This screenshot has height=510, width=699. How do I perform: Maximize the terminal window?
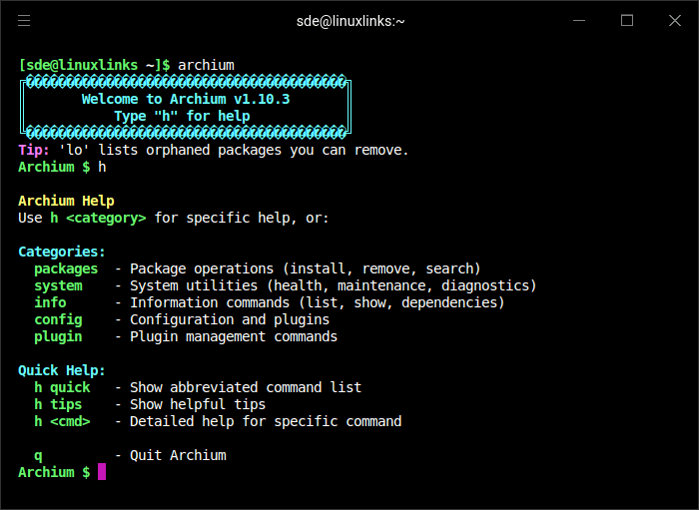627,20
